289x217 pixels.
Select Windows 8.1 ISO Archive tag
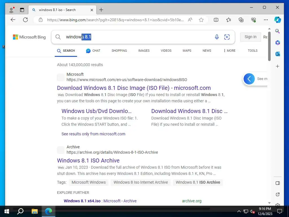tap(198, 182)
